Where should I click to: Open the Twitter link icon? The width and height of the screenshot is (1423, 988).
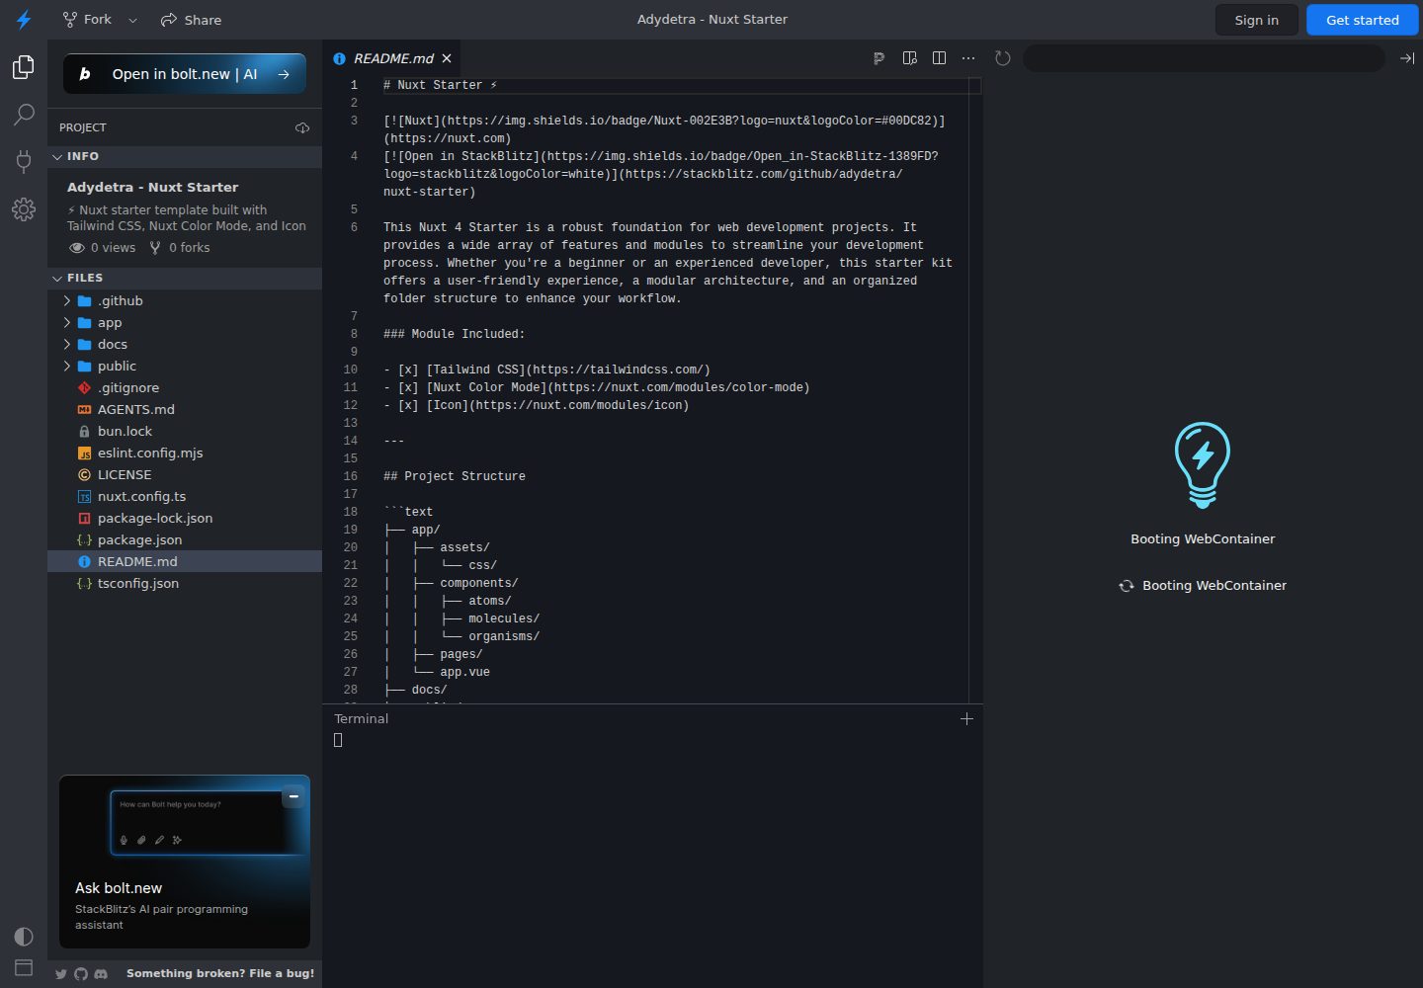(x=61, y=974)
